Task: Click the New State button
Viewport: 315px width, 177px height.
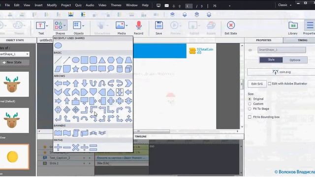Action: (14, 62)
